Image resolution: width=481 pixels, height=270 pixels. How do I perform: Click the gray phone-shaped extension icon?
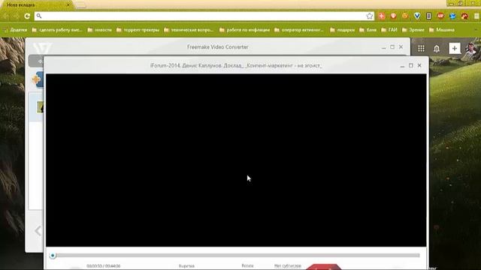(x=429, y=16)
